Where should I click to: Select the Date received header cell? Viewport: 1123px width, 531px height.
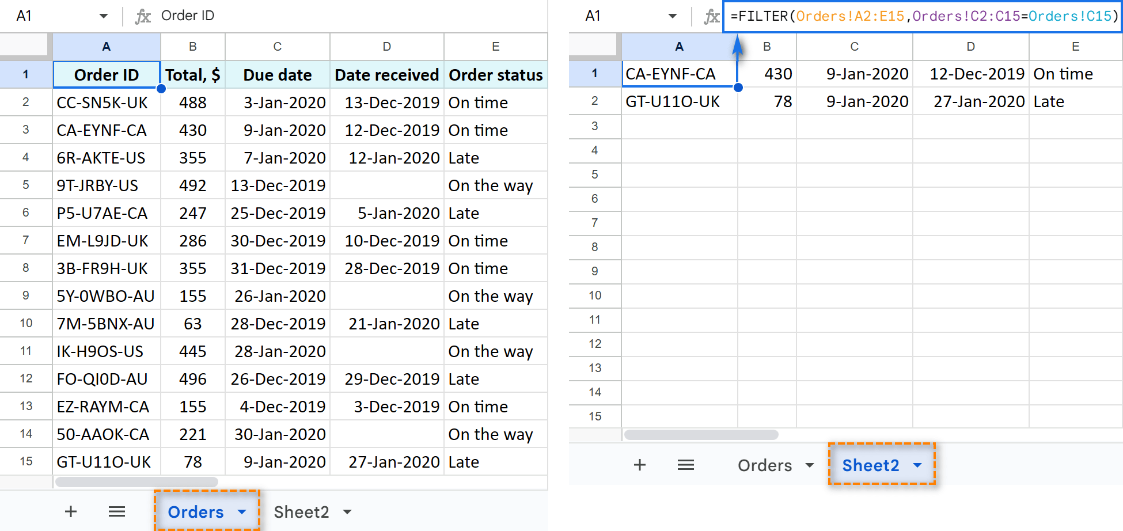[387, 74]
